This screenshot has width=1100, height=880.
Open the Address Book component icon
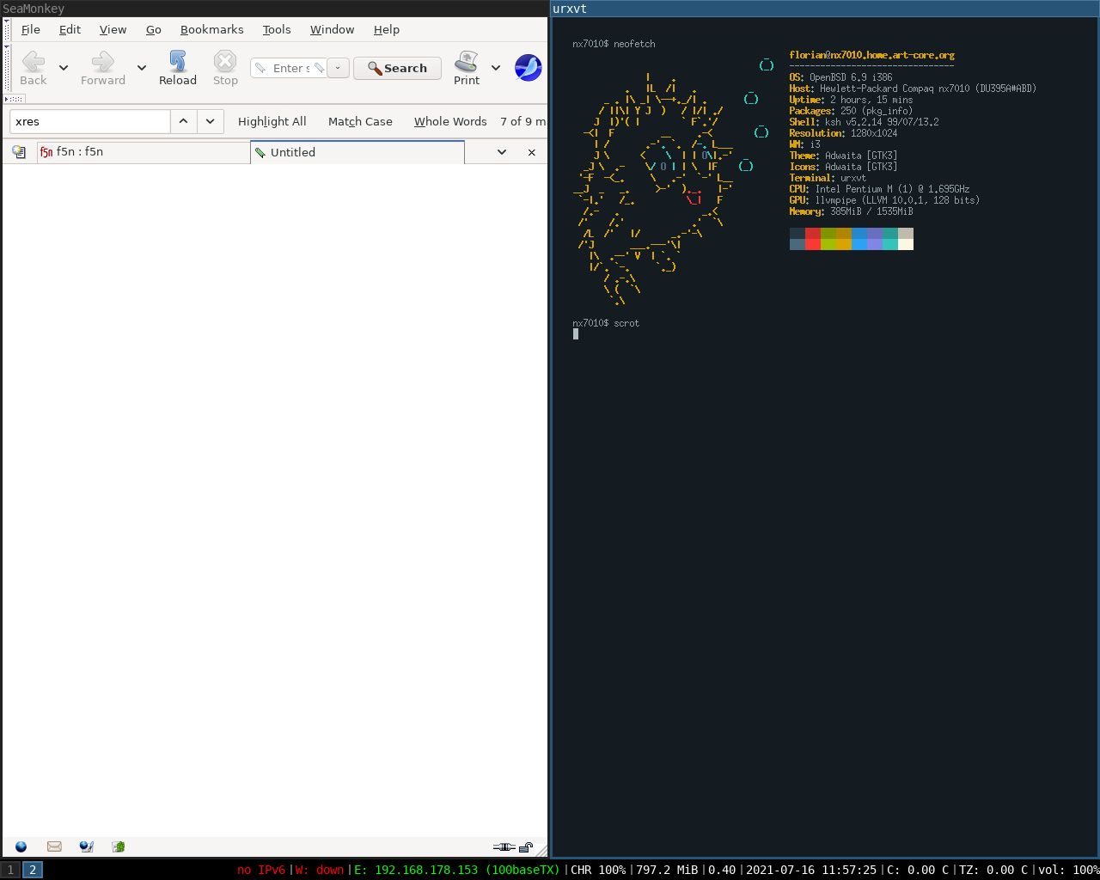117,846
